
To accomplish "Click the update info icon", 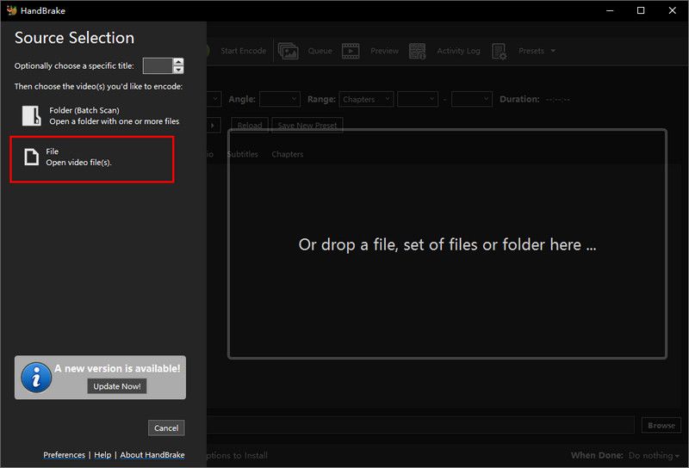I will coord(36,377).
